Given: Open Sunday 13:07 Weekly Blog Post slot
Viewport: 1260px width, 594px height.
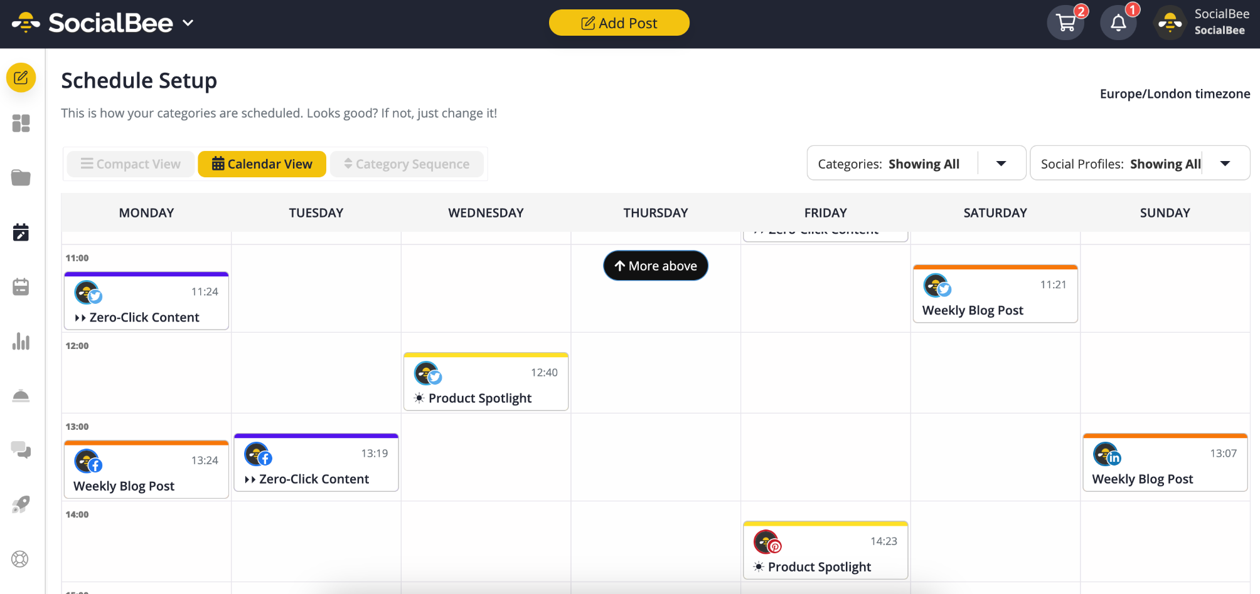Looking at the screenshot, I should point(1165,464).
